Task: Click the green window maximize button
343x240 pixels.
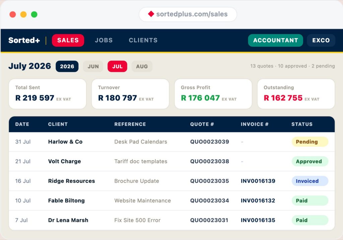Action: click(34, 14)
